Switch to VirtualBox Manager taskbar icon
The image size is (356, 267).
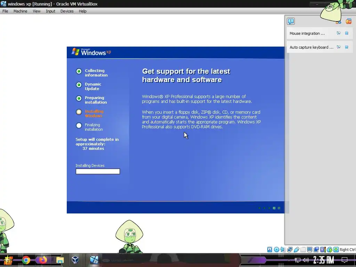[75, 260]
